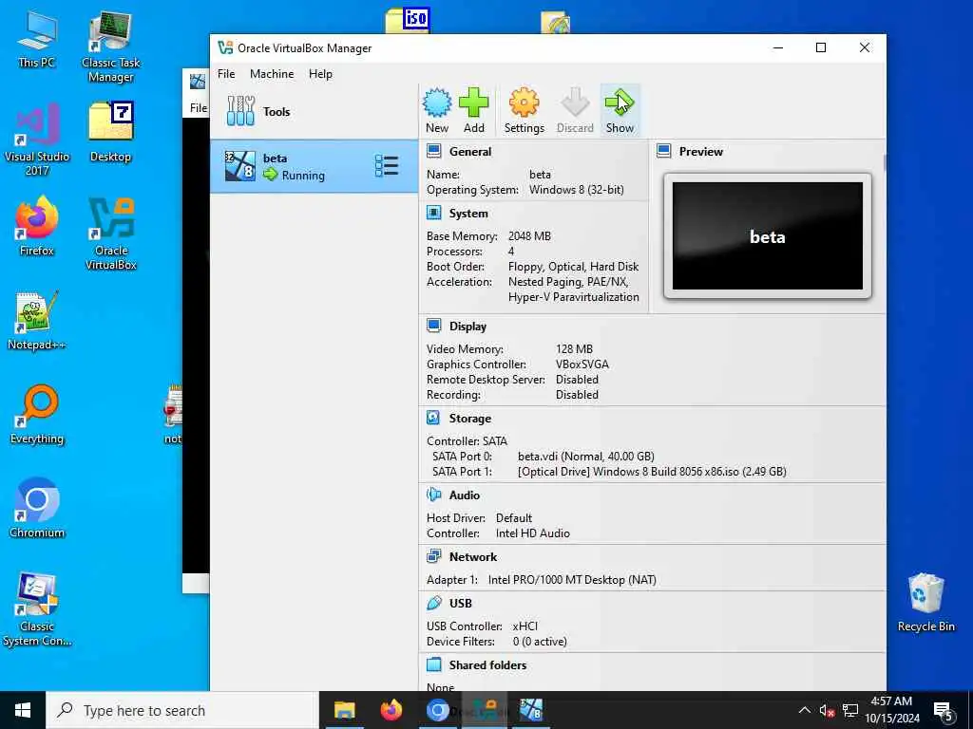Open VM Settings gear icon
The image size is (973, 729).
click(524, 103)
